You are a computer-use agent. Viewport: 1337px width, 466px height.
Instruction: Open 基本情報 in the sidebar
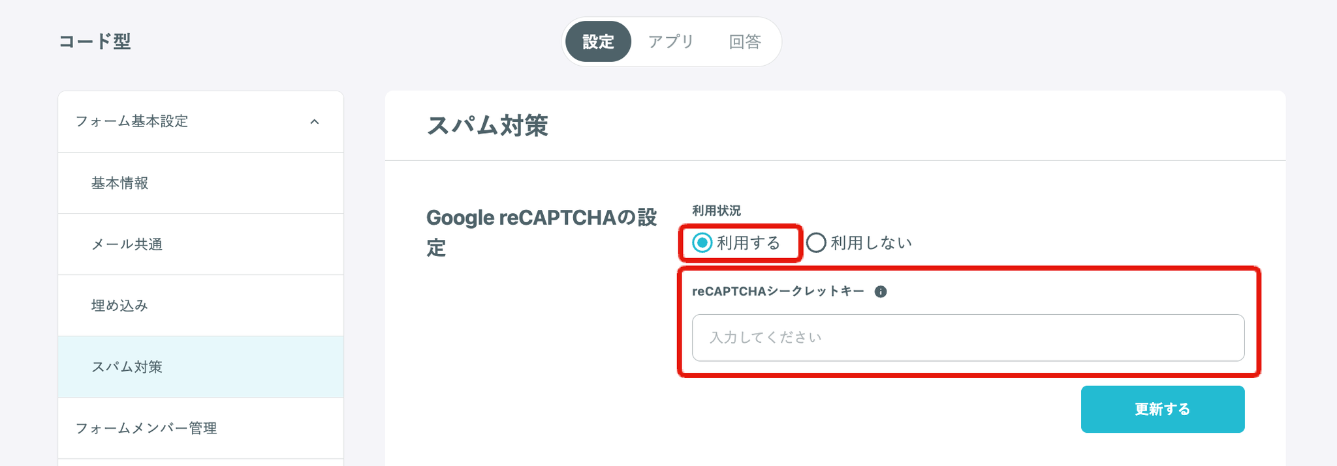pyautogui.click(x=120, y=183)
